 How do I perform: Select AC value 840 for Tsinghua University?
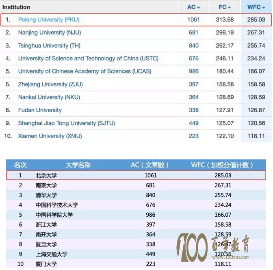tap(194, 46)
